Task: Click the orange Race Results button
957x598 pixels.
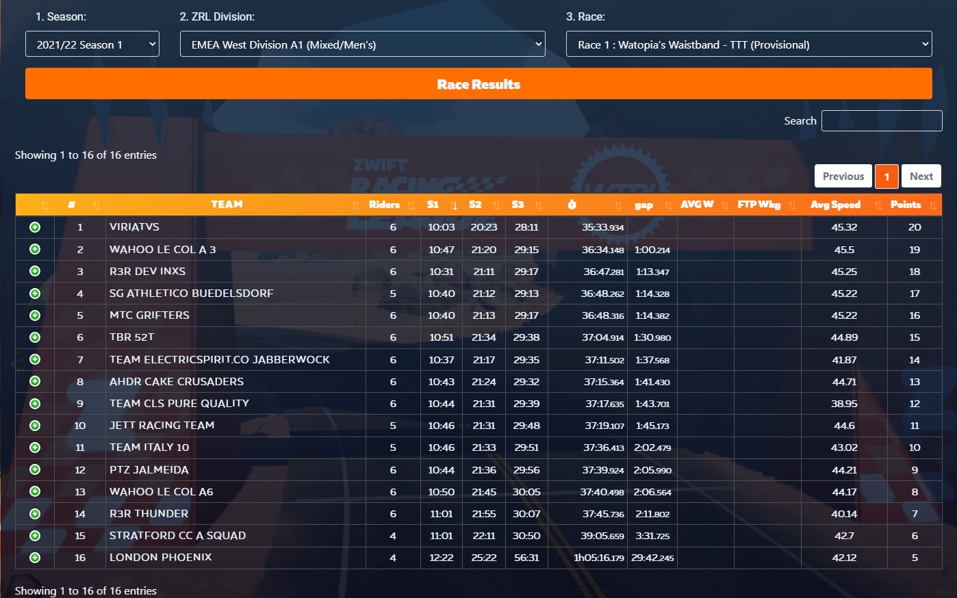Action: tap(478, 83)
